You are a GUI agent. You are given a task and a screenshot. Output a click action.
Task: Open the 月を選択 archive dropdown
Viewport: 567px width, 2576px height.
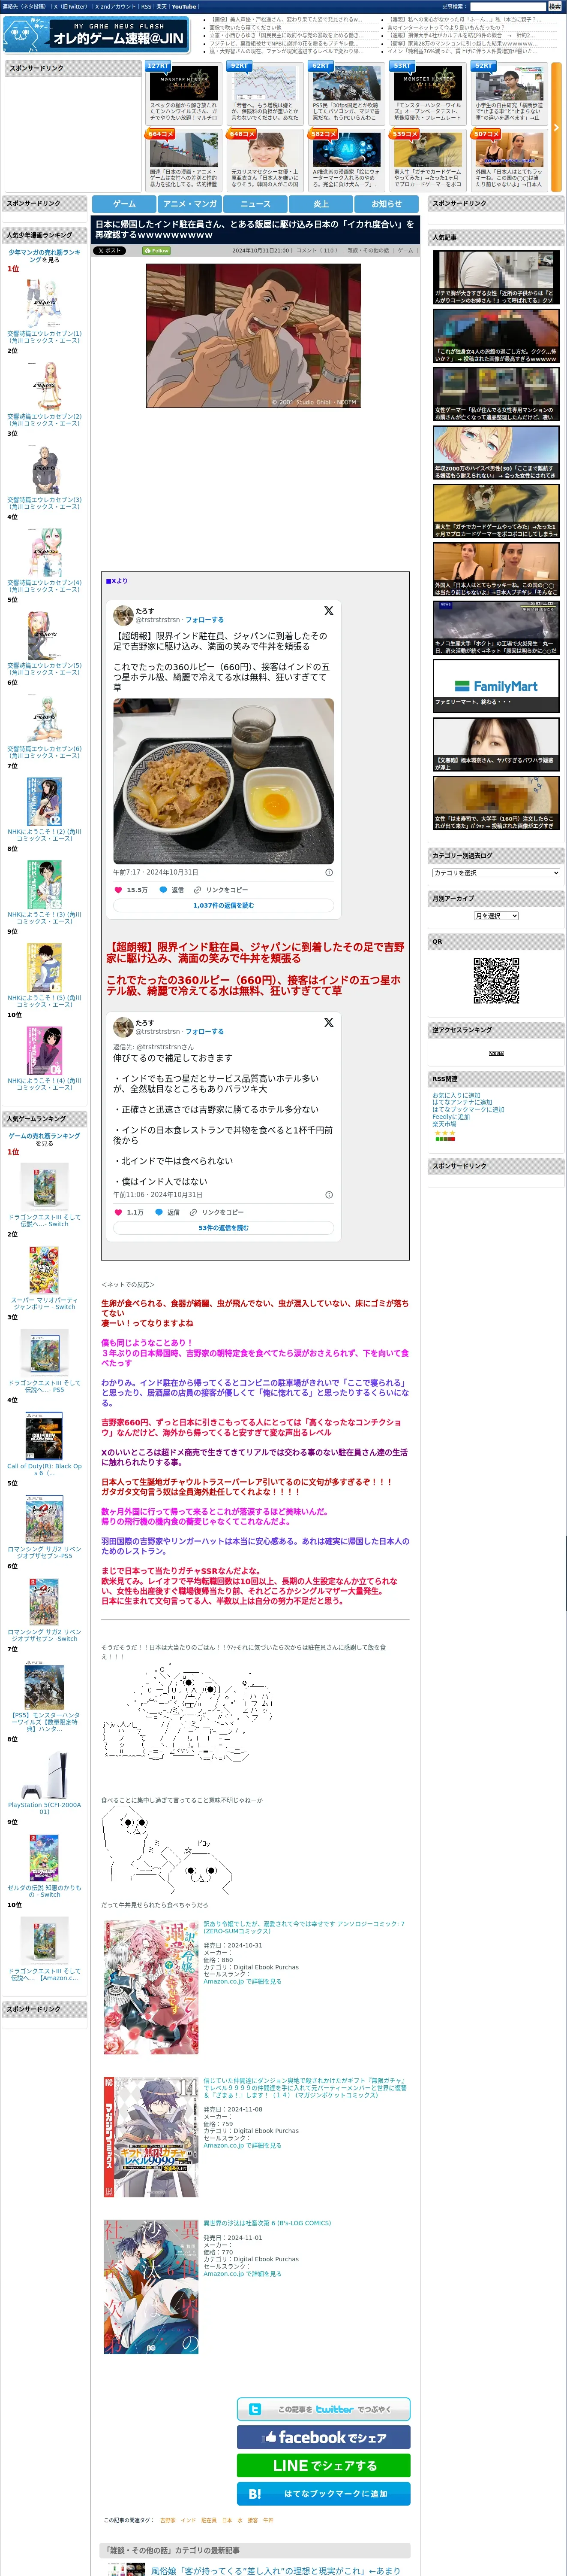tap(496, 916)
